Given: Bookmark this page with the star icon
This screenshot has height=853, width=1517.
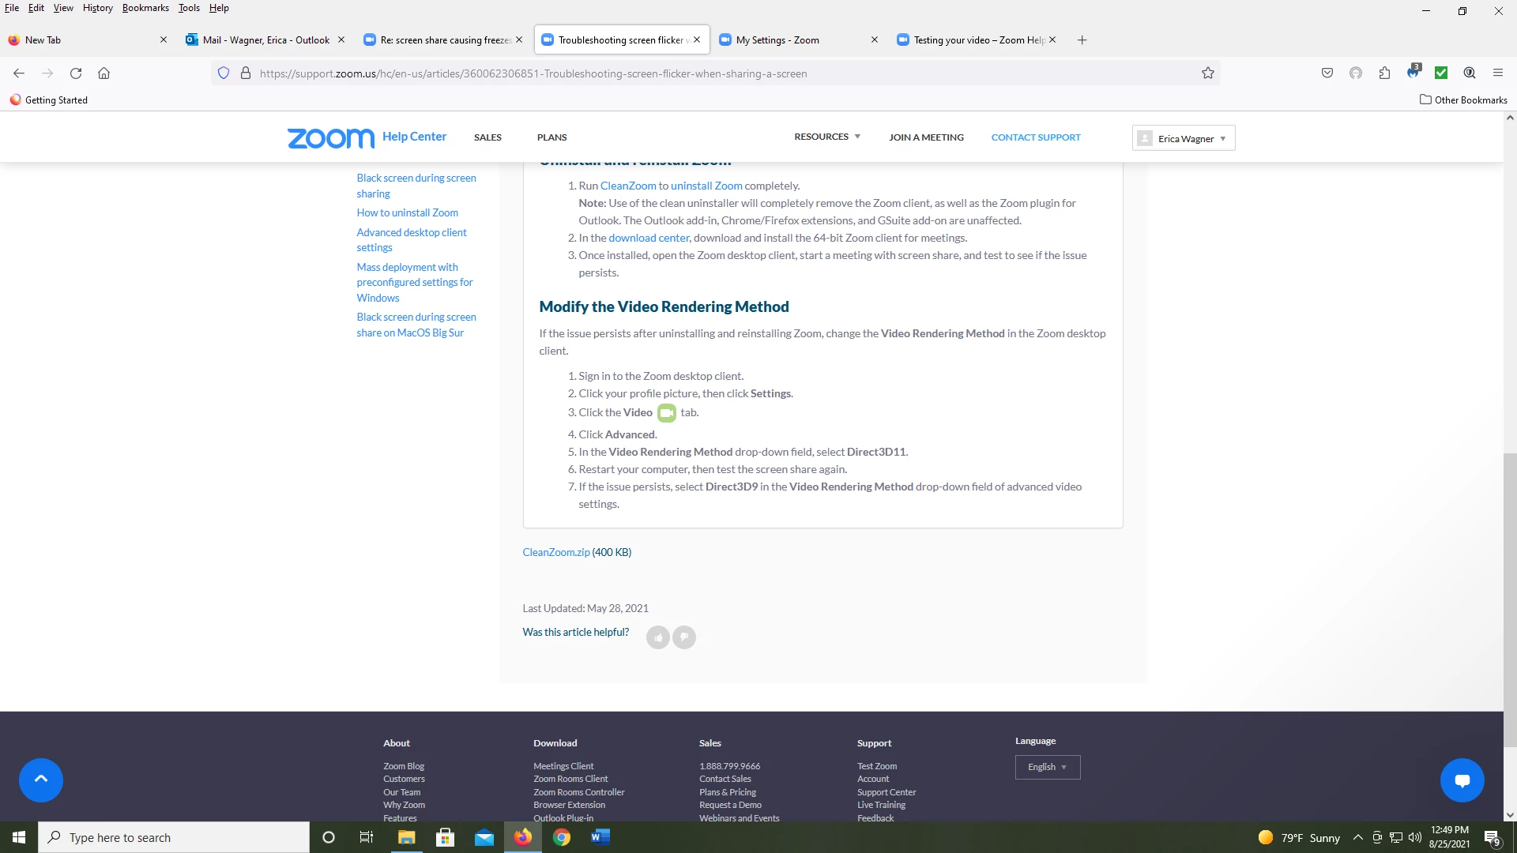Looking at the screenshot, I should click(1208, 73).
